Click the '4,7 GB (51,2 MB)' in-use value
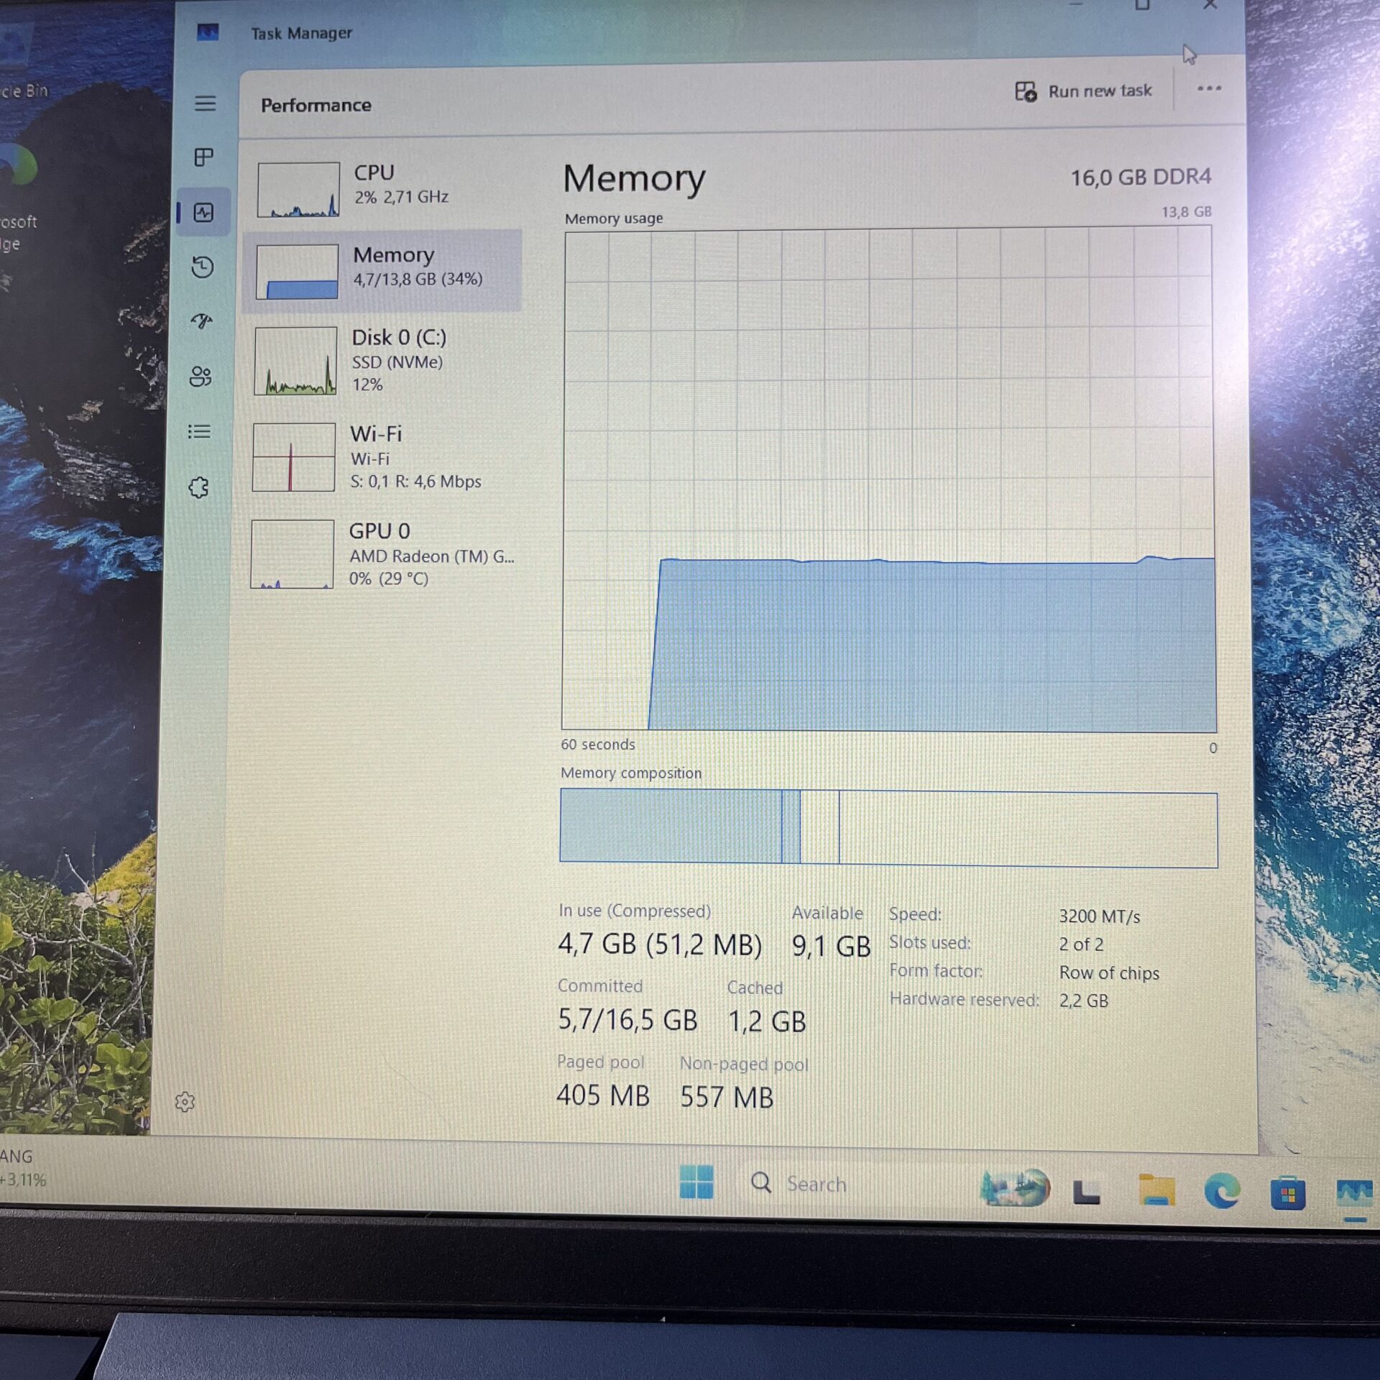The image size is (1380, 1380). (x=660, y=944)
